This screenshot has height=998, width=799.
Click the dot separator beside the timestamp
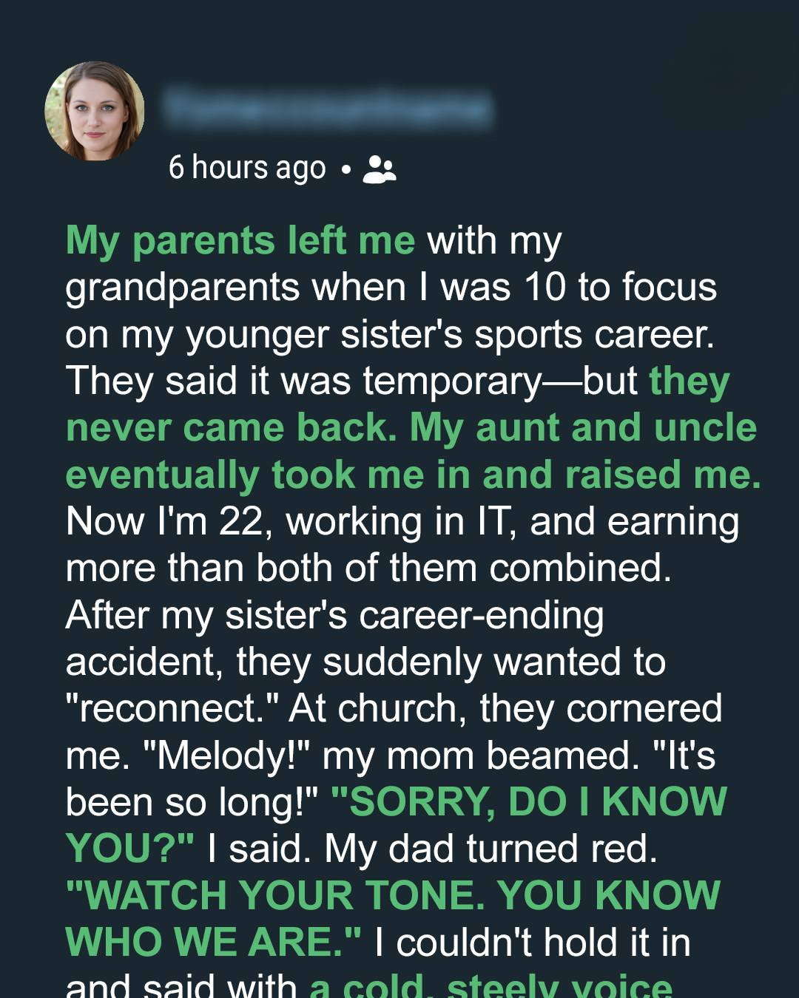click(x=345, y=169)
